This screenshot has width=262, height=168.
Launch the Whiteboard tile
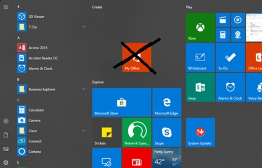(x=200, y=57)
